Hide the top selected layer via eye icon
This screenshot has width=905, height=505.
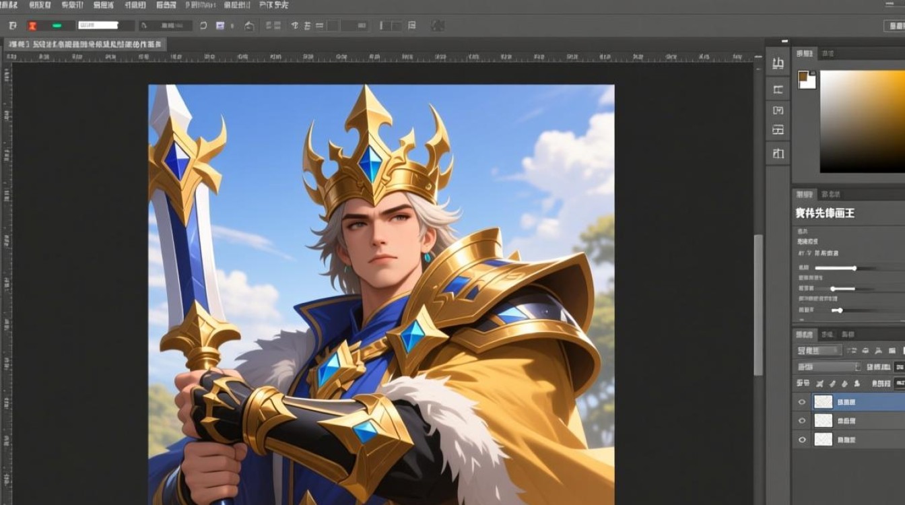click(x=801, y=402)
